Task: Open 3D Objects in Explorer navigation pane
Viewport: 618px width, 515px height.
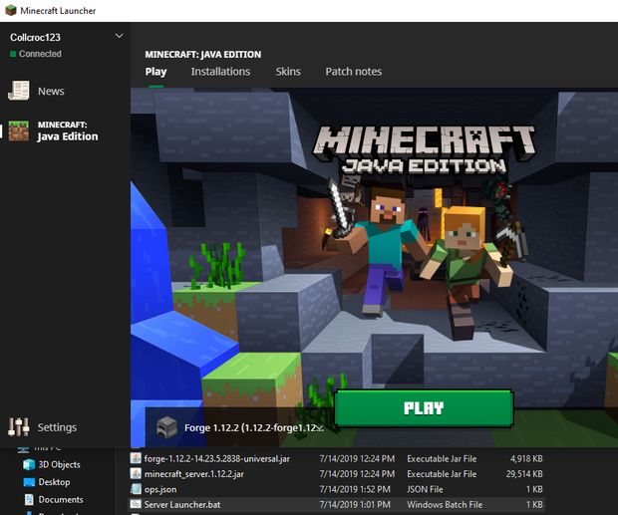Action: tap(59, 464)
